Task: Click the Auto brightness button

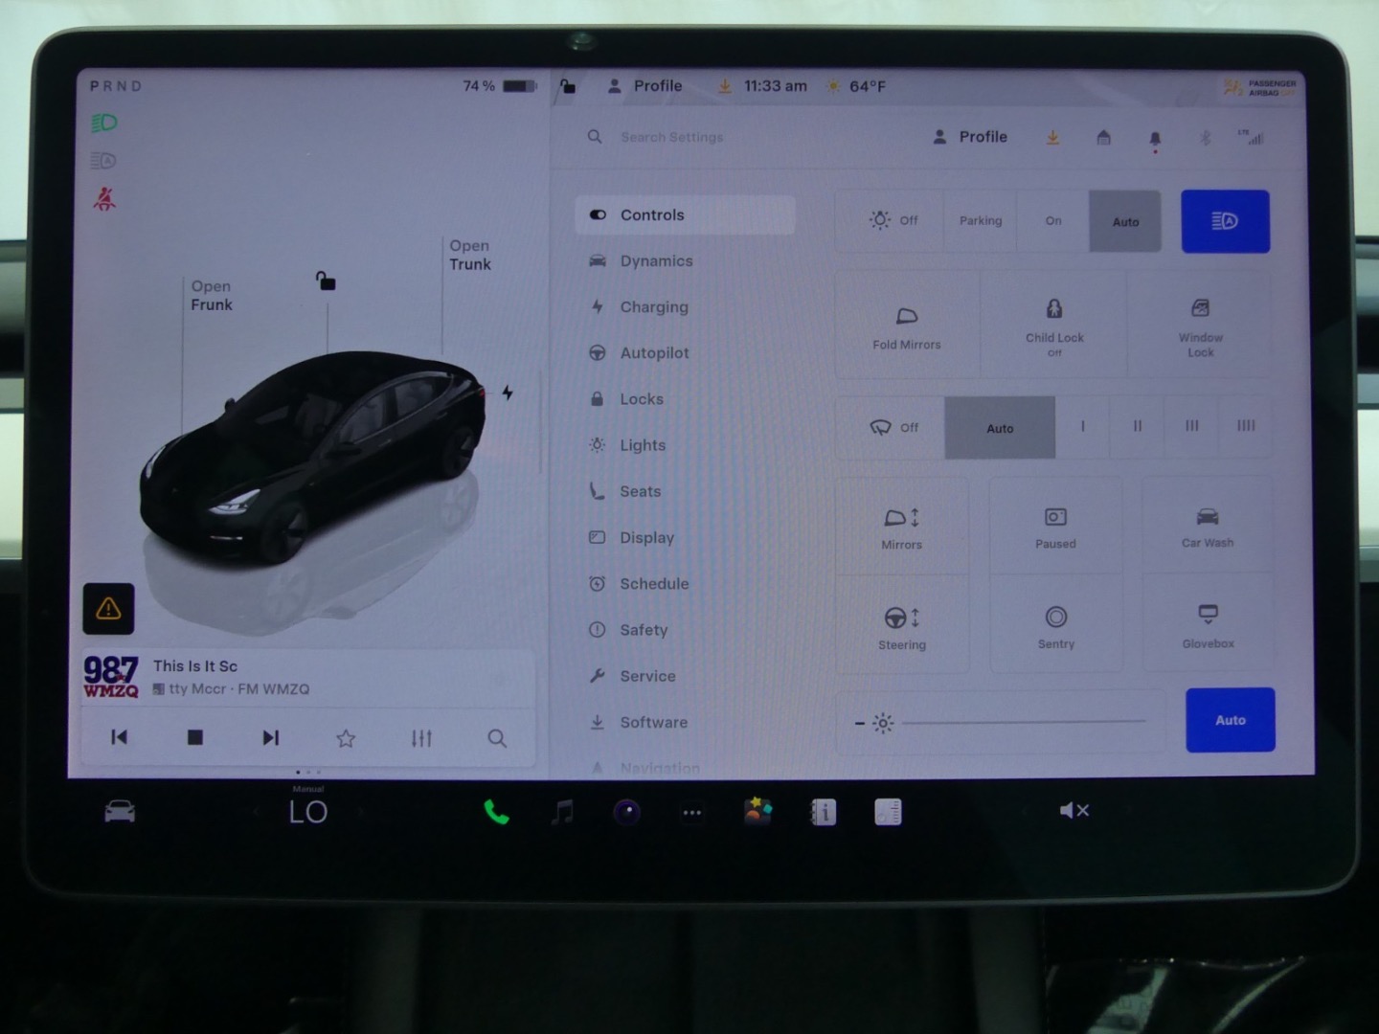Action: point(1230,720)
